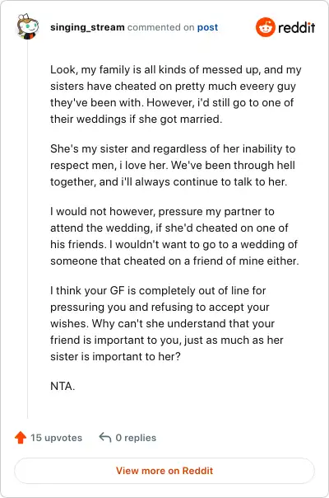
Task: Click the singing_stream user avatar
Action: (x=28, y=26)
